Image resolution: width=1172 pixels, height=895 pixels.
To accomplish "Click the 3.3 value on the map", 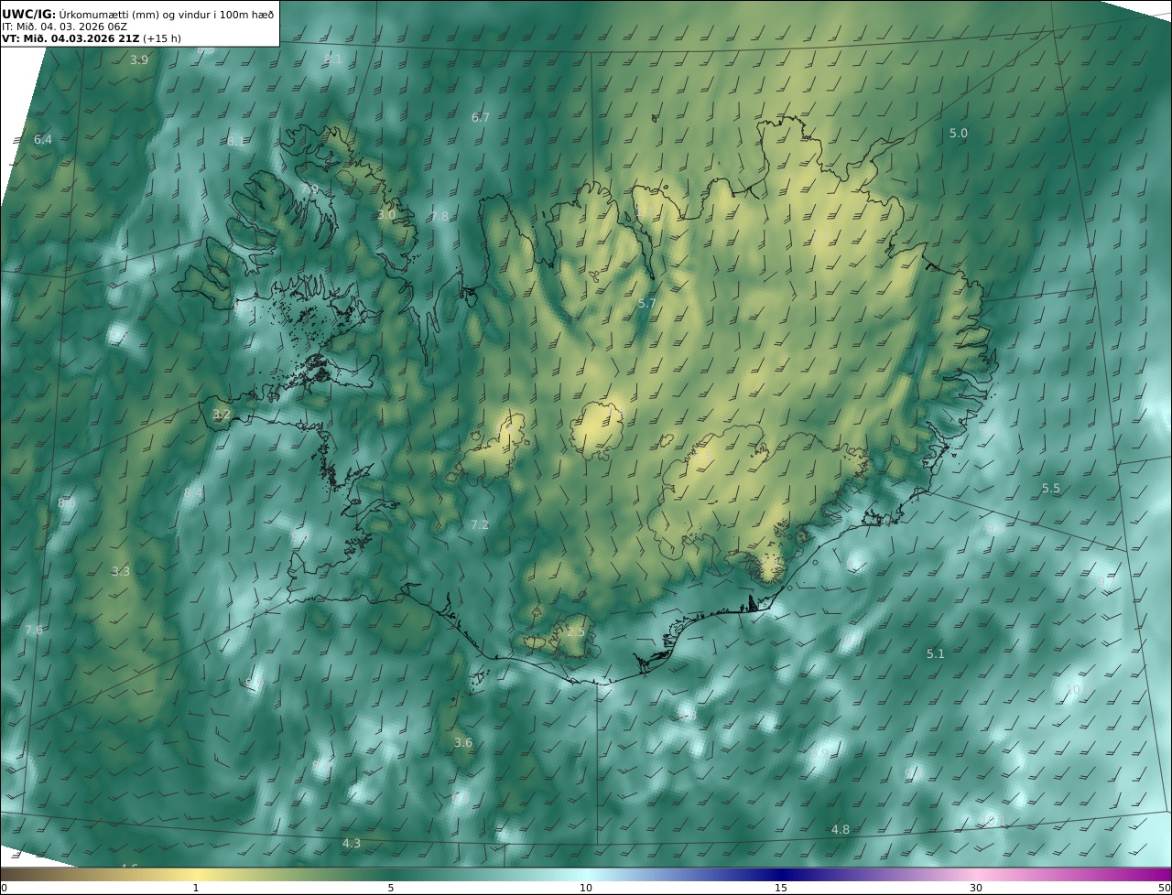I will [x=121, y=572].
